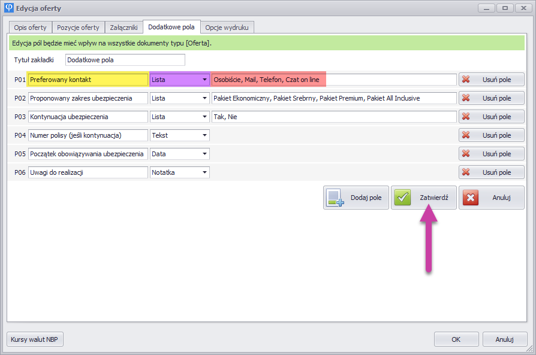Open the Pozycje oferty tab
The image size is (536, 355).
[x=78, y=28]
